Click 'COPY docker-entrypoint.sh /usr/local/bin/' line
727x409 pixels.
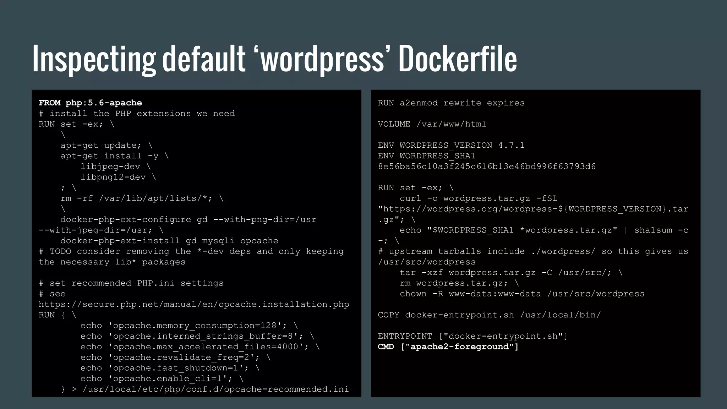coord(489,315)
